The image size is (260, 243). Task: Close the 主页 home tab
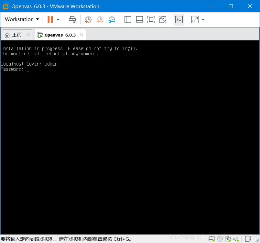point(28,35)
